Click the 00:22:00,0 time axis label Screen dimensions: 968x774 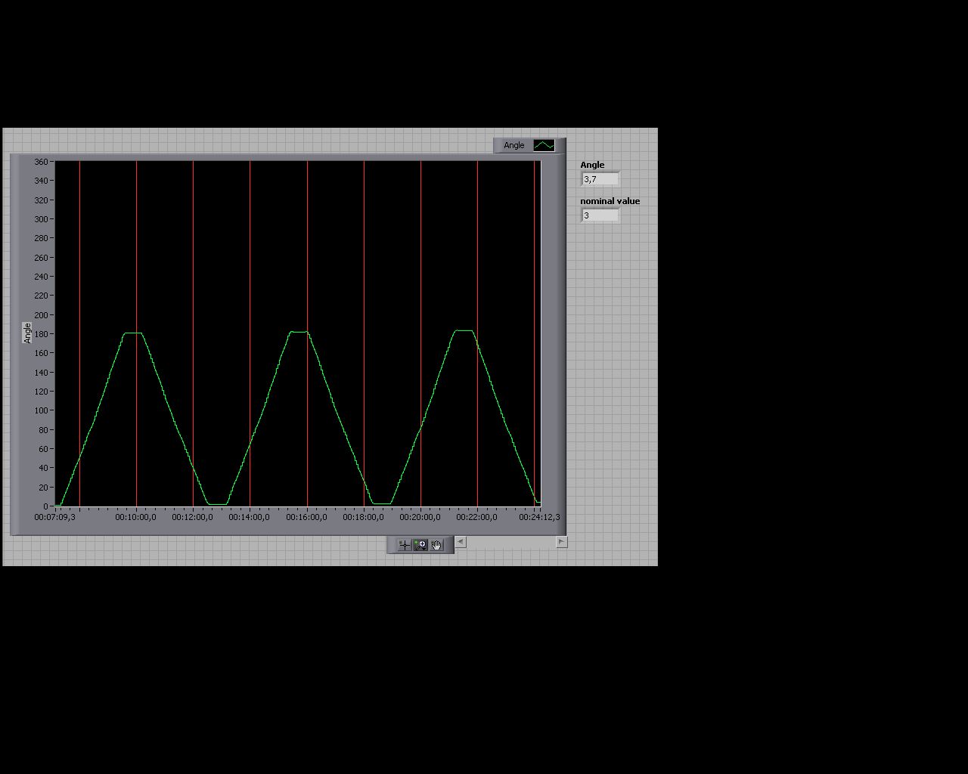tap(477, 517)
